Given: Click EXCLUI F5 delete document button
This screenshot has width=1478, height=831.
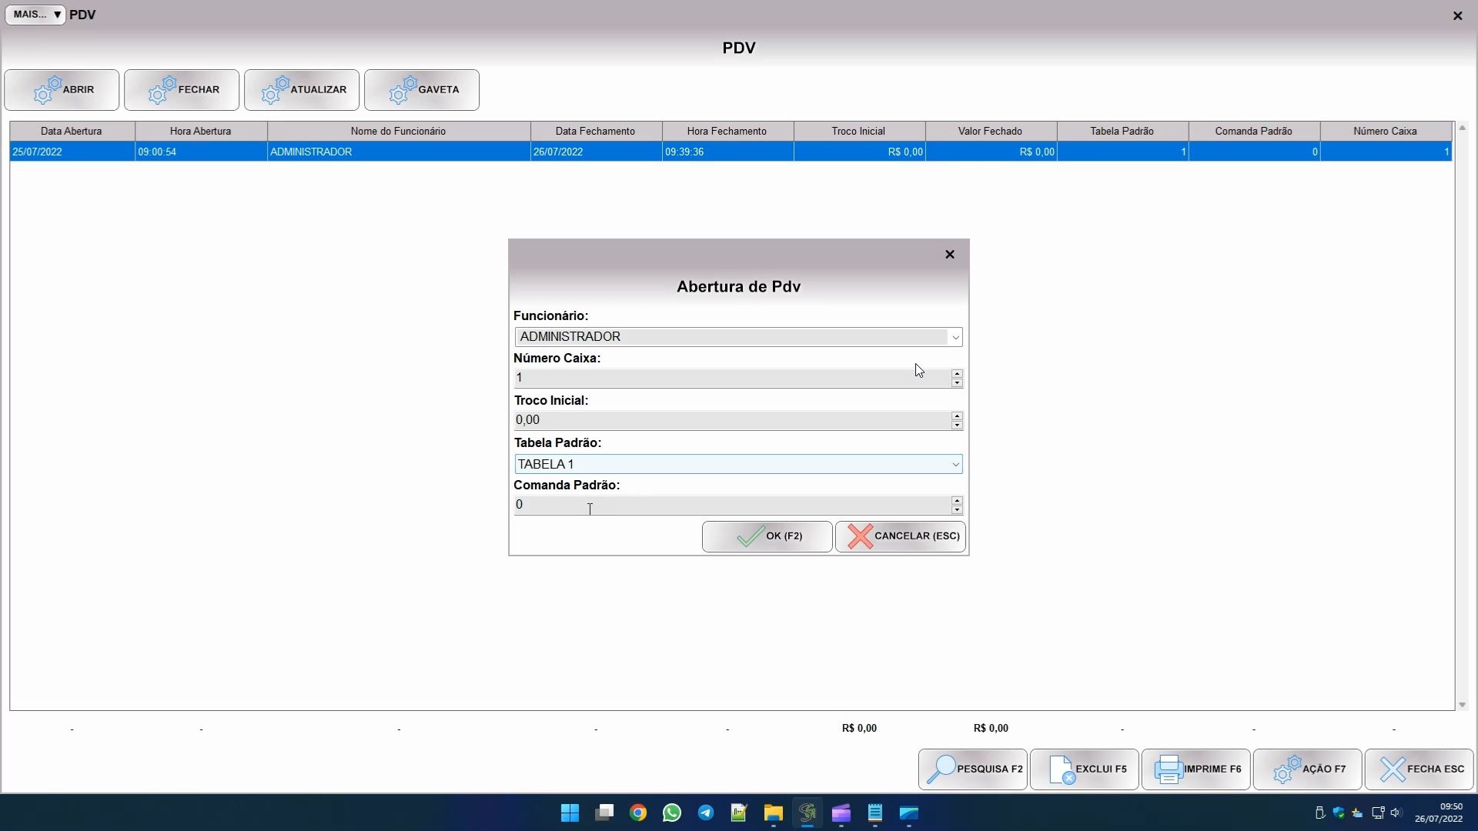Looking at the screenshot, I should pos(1085,769).
